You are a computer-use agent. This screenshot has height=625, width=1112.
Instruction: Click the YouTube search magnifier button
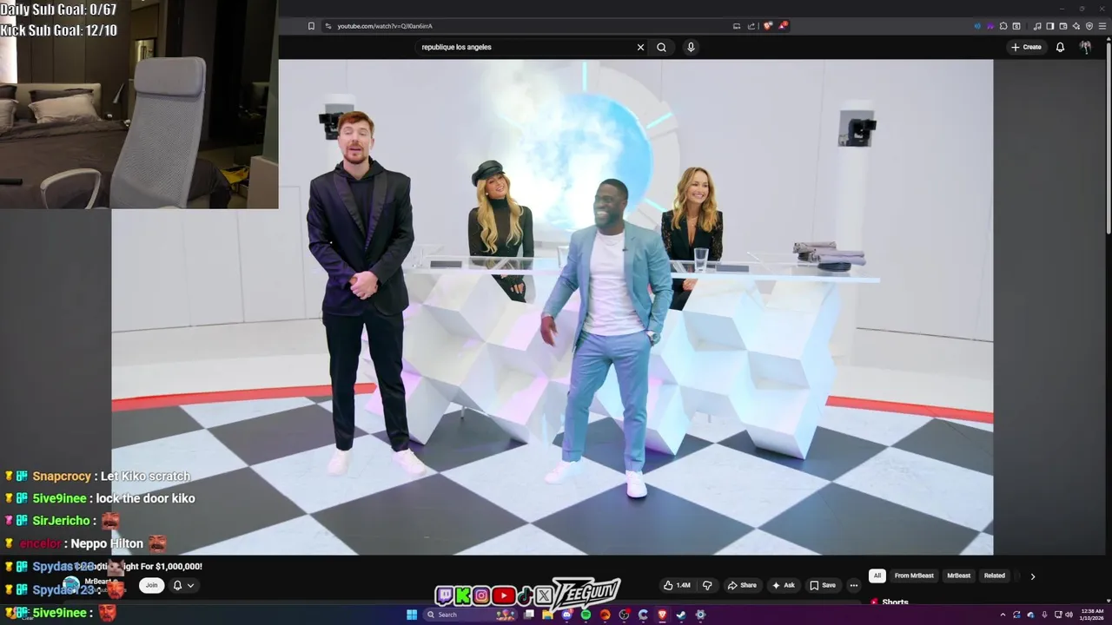[x=661, y=47]
